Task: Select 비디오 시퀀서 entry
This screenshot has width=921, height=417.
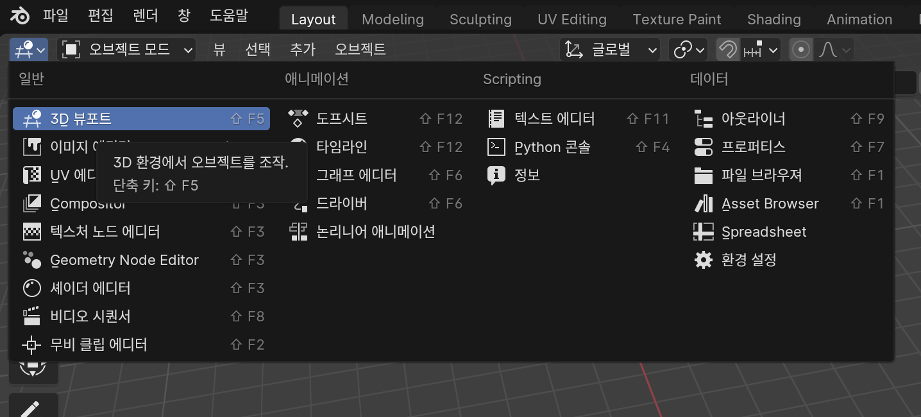Action: tap(141, 316)
